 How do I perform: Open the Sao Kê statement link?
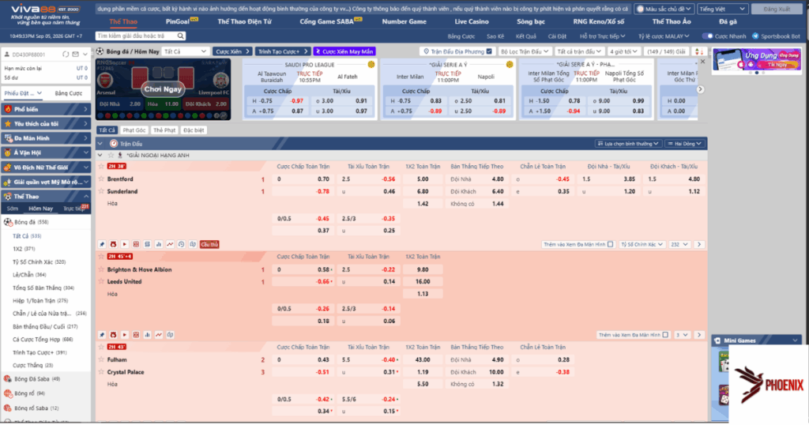pyautogui.click(x=495, y=36)
